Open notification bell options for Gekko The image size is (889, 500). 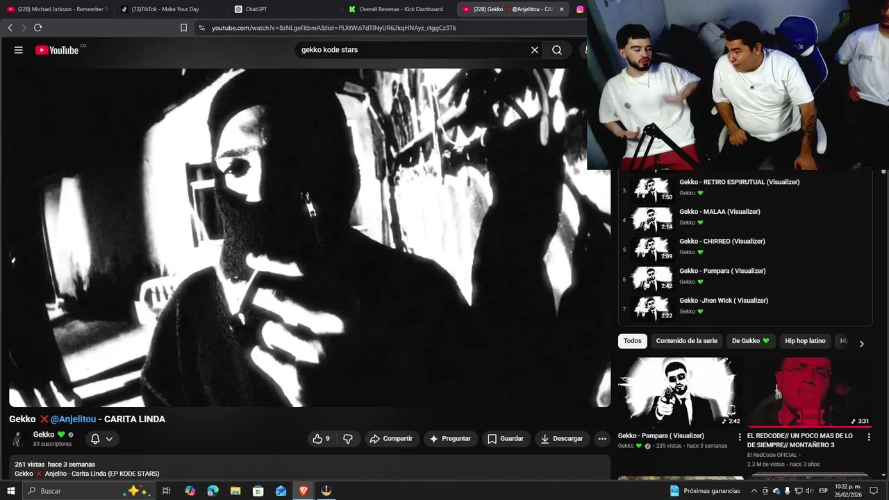coord(101,439)
